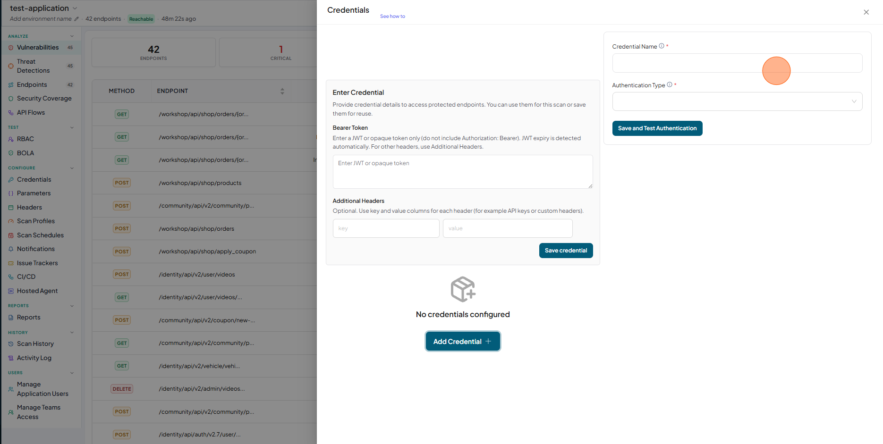
Task: Click the 42 ENDPOINTS summary card
Action: (x=153, y=52)
